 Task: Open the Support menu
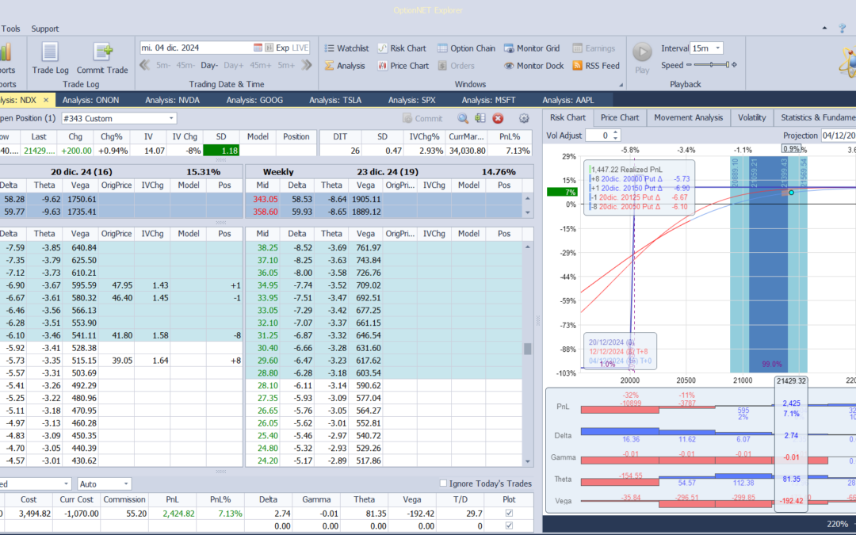click(44, 29)
